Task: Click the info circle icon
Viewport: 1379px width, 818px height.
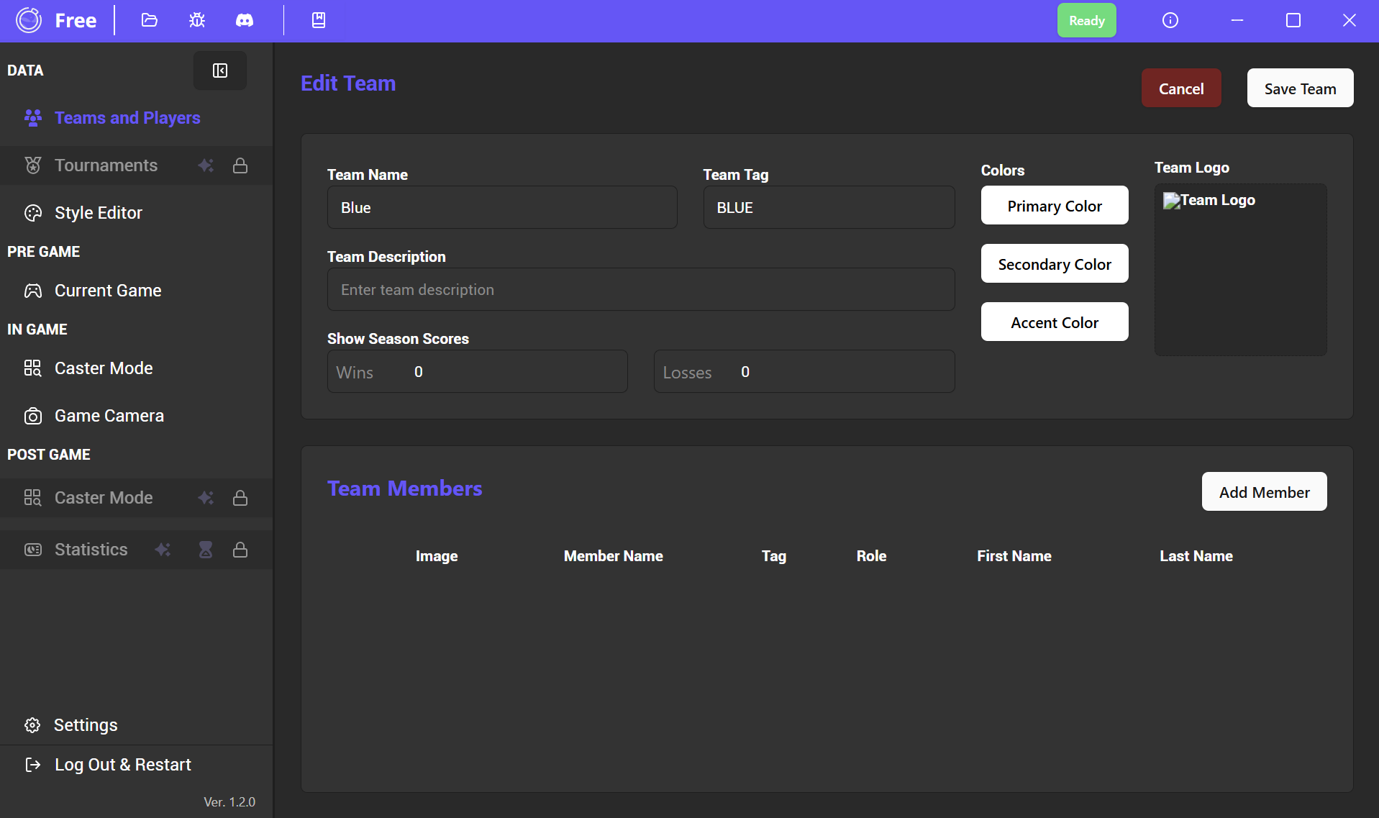Action: click(x=1170, y=20)
